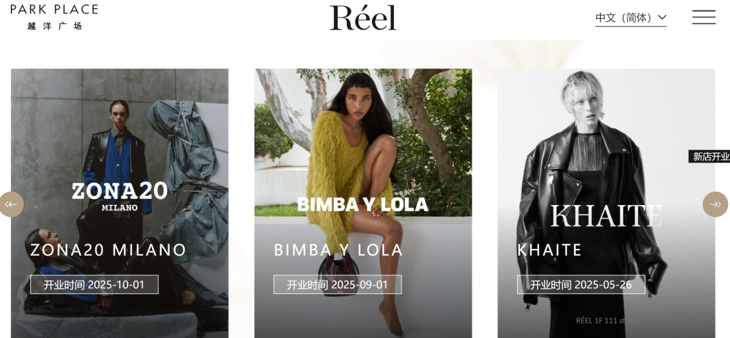The image size is (730, 338).
Task: Click the Park Place 越洋广场 logo
Action: click(x=54, y=17)
